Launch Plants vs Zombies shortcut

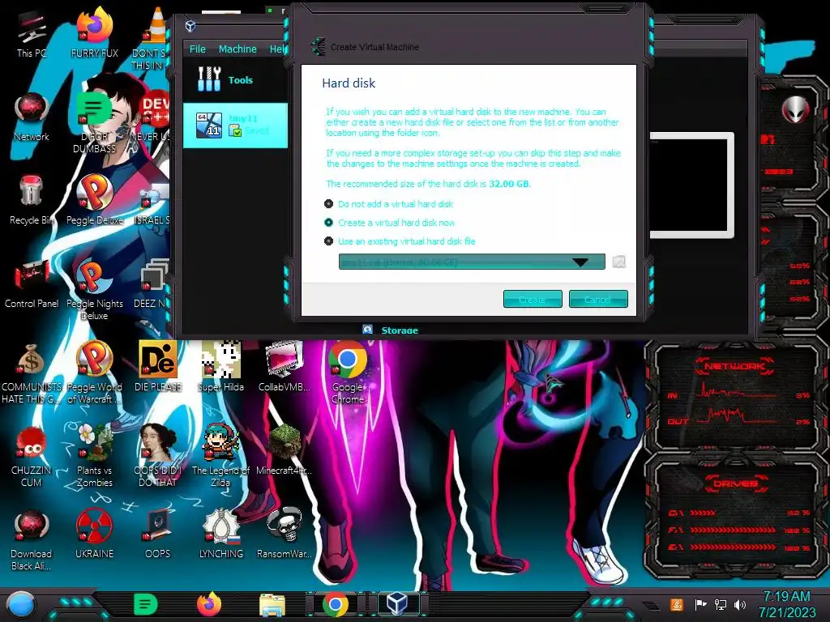pyautogui.click(x=94, y=456)
